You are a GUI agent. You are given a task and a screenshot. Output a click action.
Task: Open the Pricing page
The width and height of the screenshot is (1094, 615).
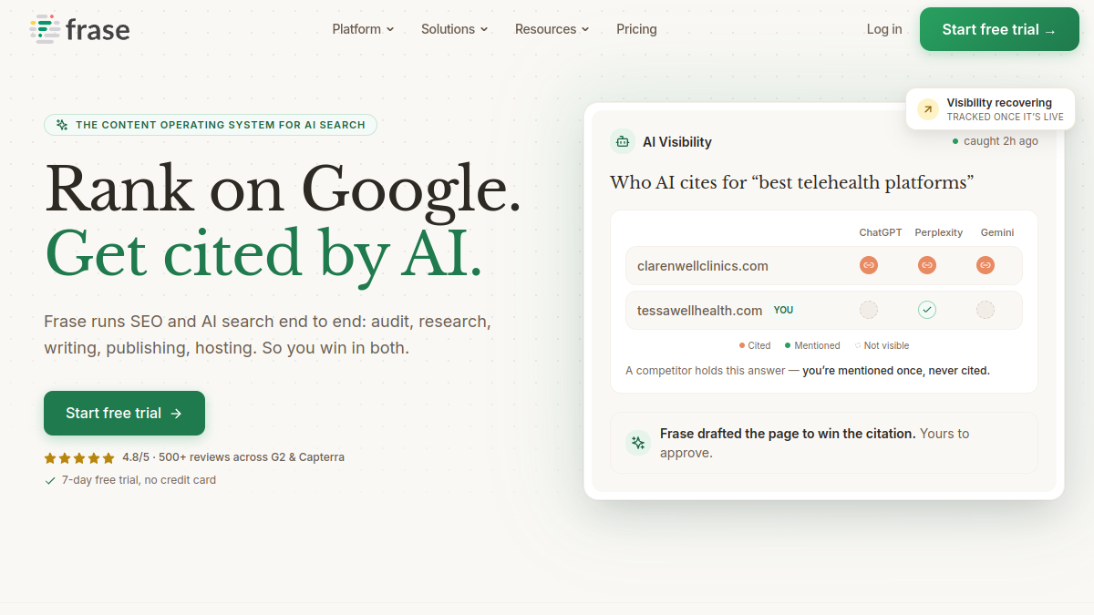click(x=636, y=29)
